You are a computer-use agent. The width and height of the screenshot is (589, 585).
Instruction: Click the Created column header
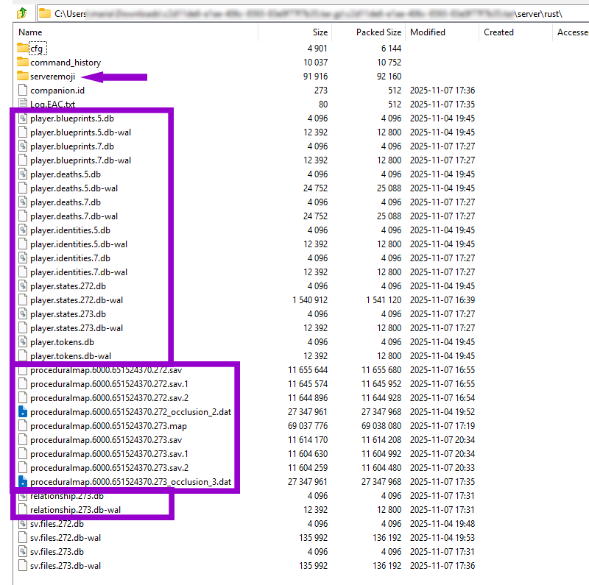498,32
